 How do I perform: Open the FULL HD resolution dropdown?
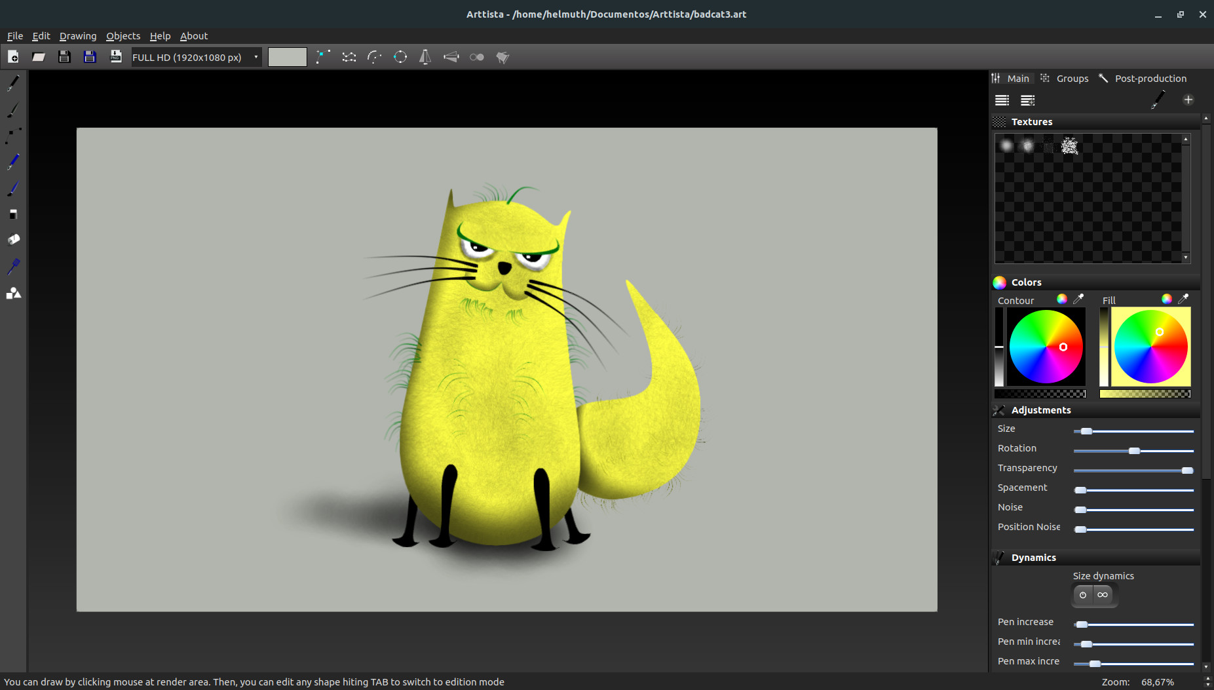tap(195, 57)
